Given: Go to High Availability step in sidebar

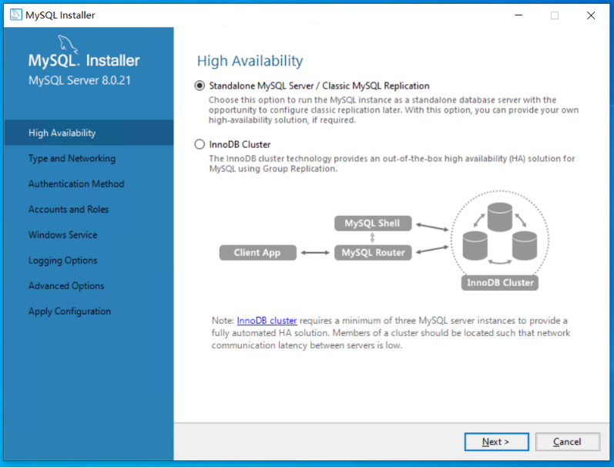Looking at the screenshot, I should 89,133.
